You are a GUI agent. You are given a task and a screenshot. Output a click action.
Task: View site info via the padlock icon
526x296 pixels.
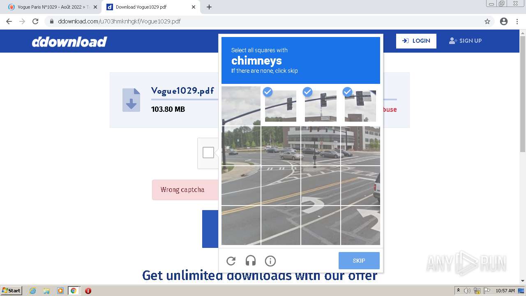click(52, 21)
